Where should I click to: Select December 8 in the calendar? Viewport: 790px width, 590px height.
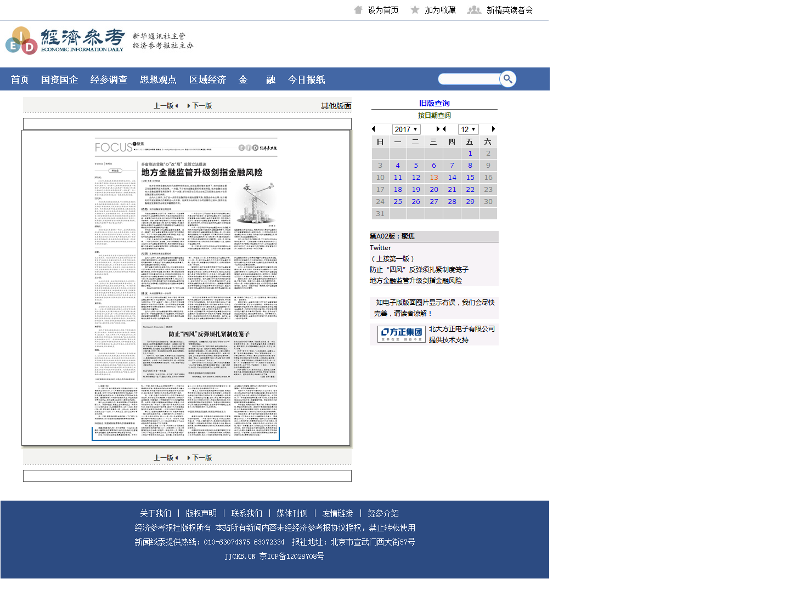point(470,165)
